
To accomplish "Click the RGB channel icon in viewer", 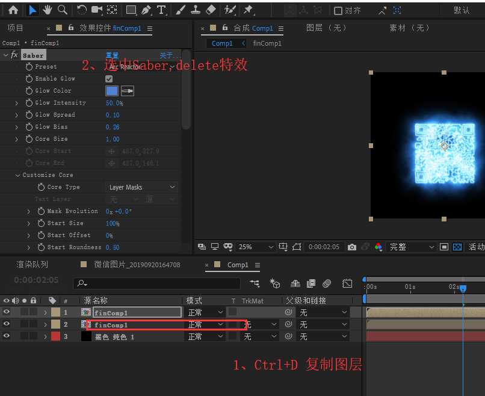I will [x=378, y=247].
